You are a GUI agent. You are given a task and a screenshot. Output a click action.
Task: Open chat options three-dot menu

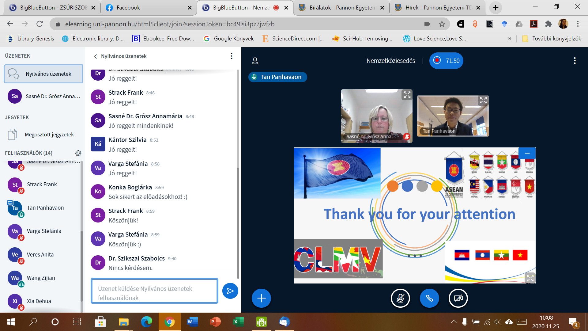(x=232, y=56)
